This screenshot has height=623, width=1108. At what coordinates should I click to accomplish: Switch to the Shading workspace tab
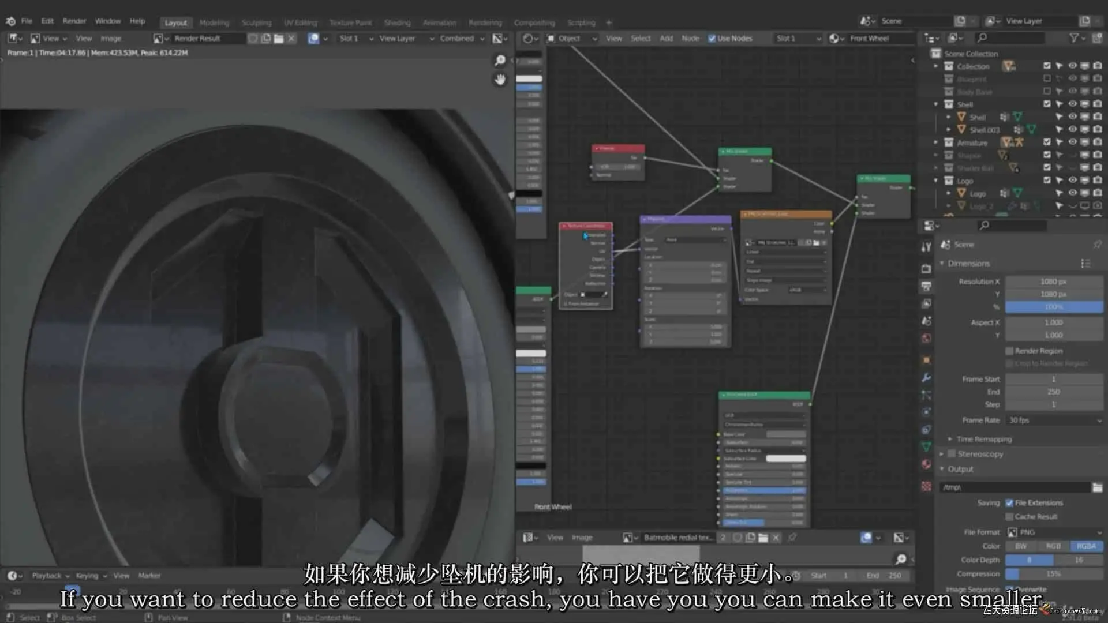[x=397, y=22]
